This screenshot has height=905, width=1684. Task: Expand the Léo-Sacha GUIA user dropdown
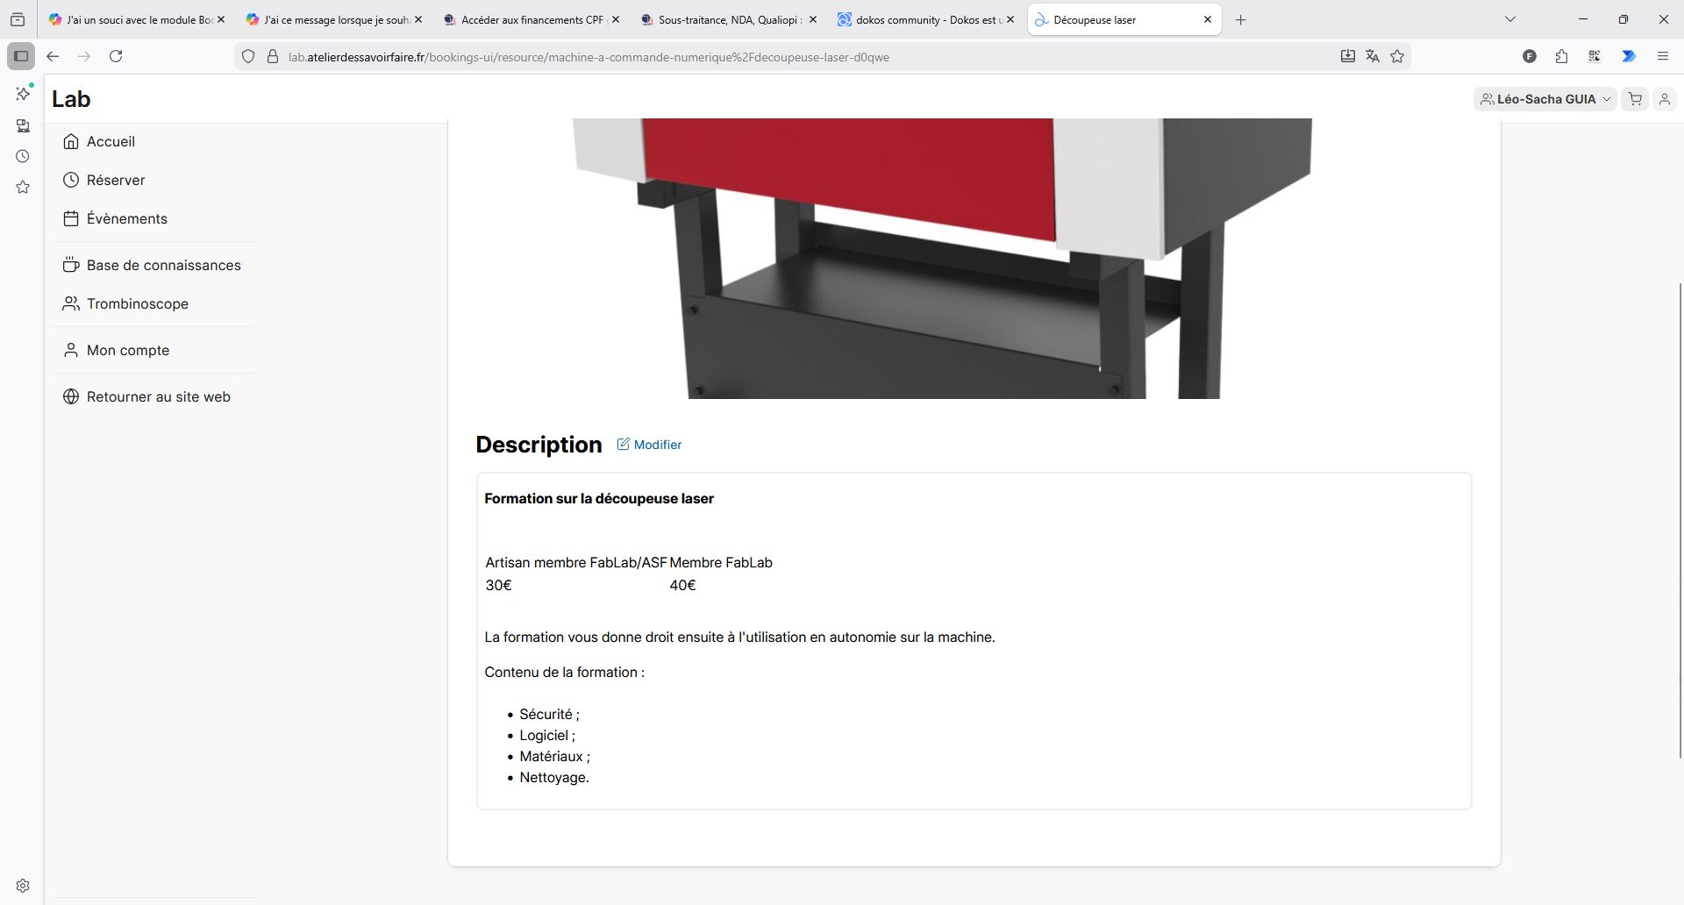[1545, 99]
